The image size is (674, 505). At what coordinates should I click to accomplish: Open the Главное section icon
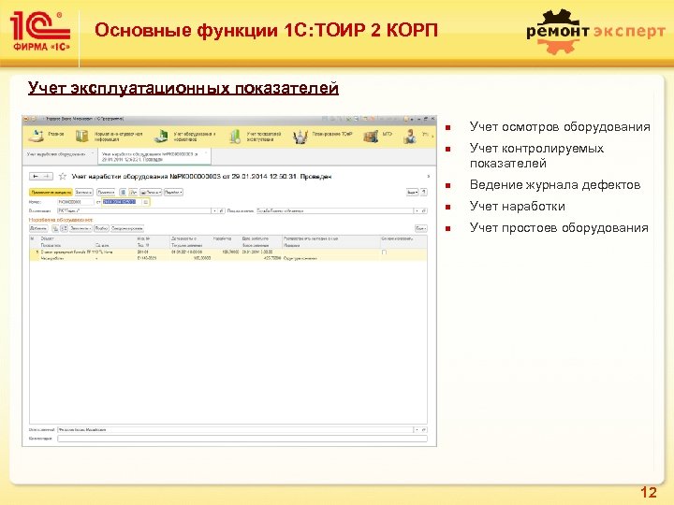(37, 136)
